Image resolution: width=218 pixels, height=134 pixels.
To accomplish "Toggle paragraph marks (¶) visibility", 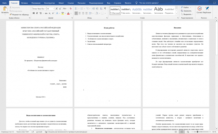I will (105, 8).
